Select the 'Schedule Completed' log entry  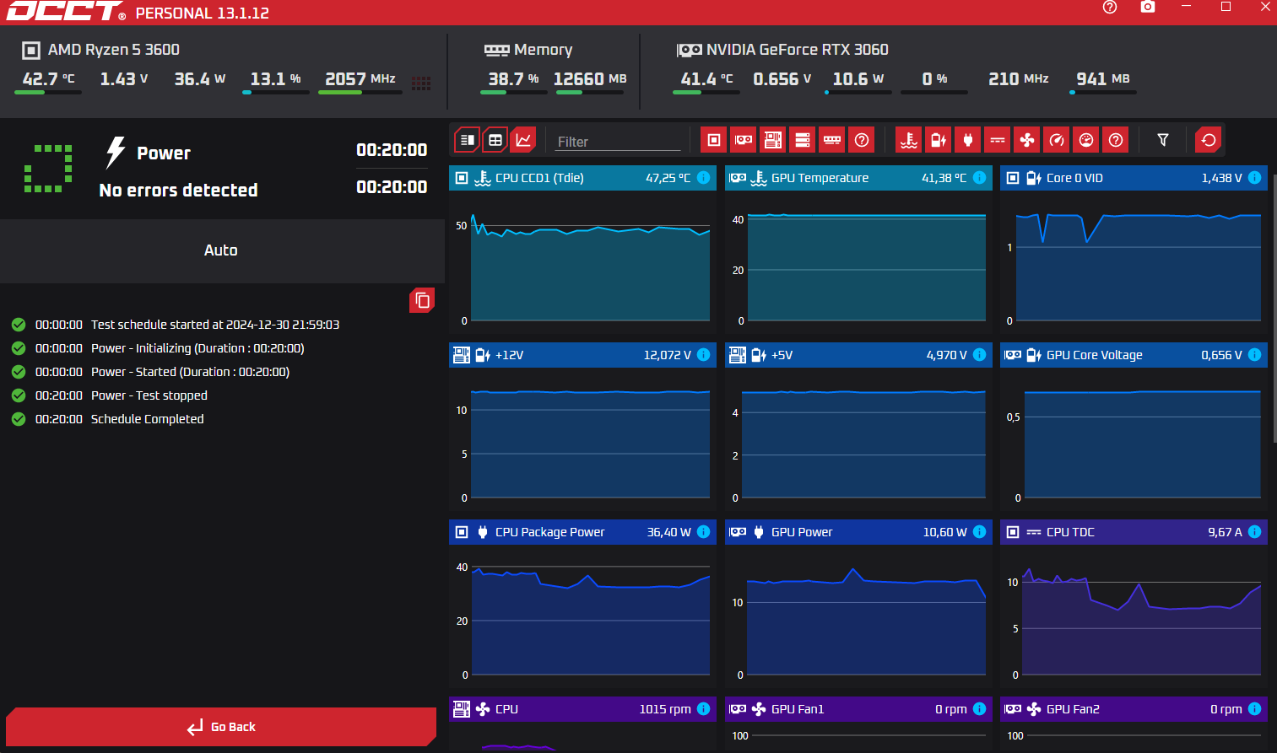pos(148,419)
